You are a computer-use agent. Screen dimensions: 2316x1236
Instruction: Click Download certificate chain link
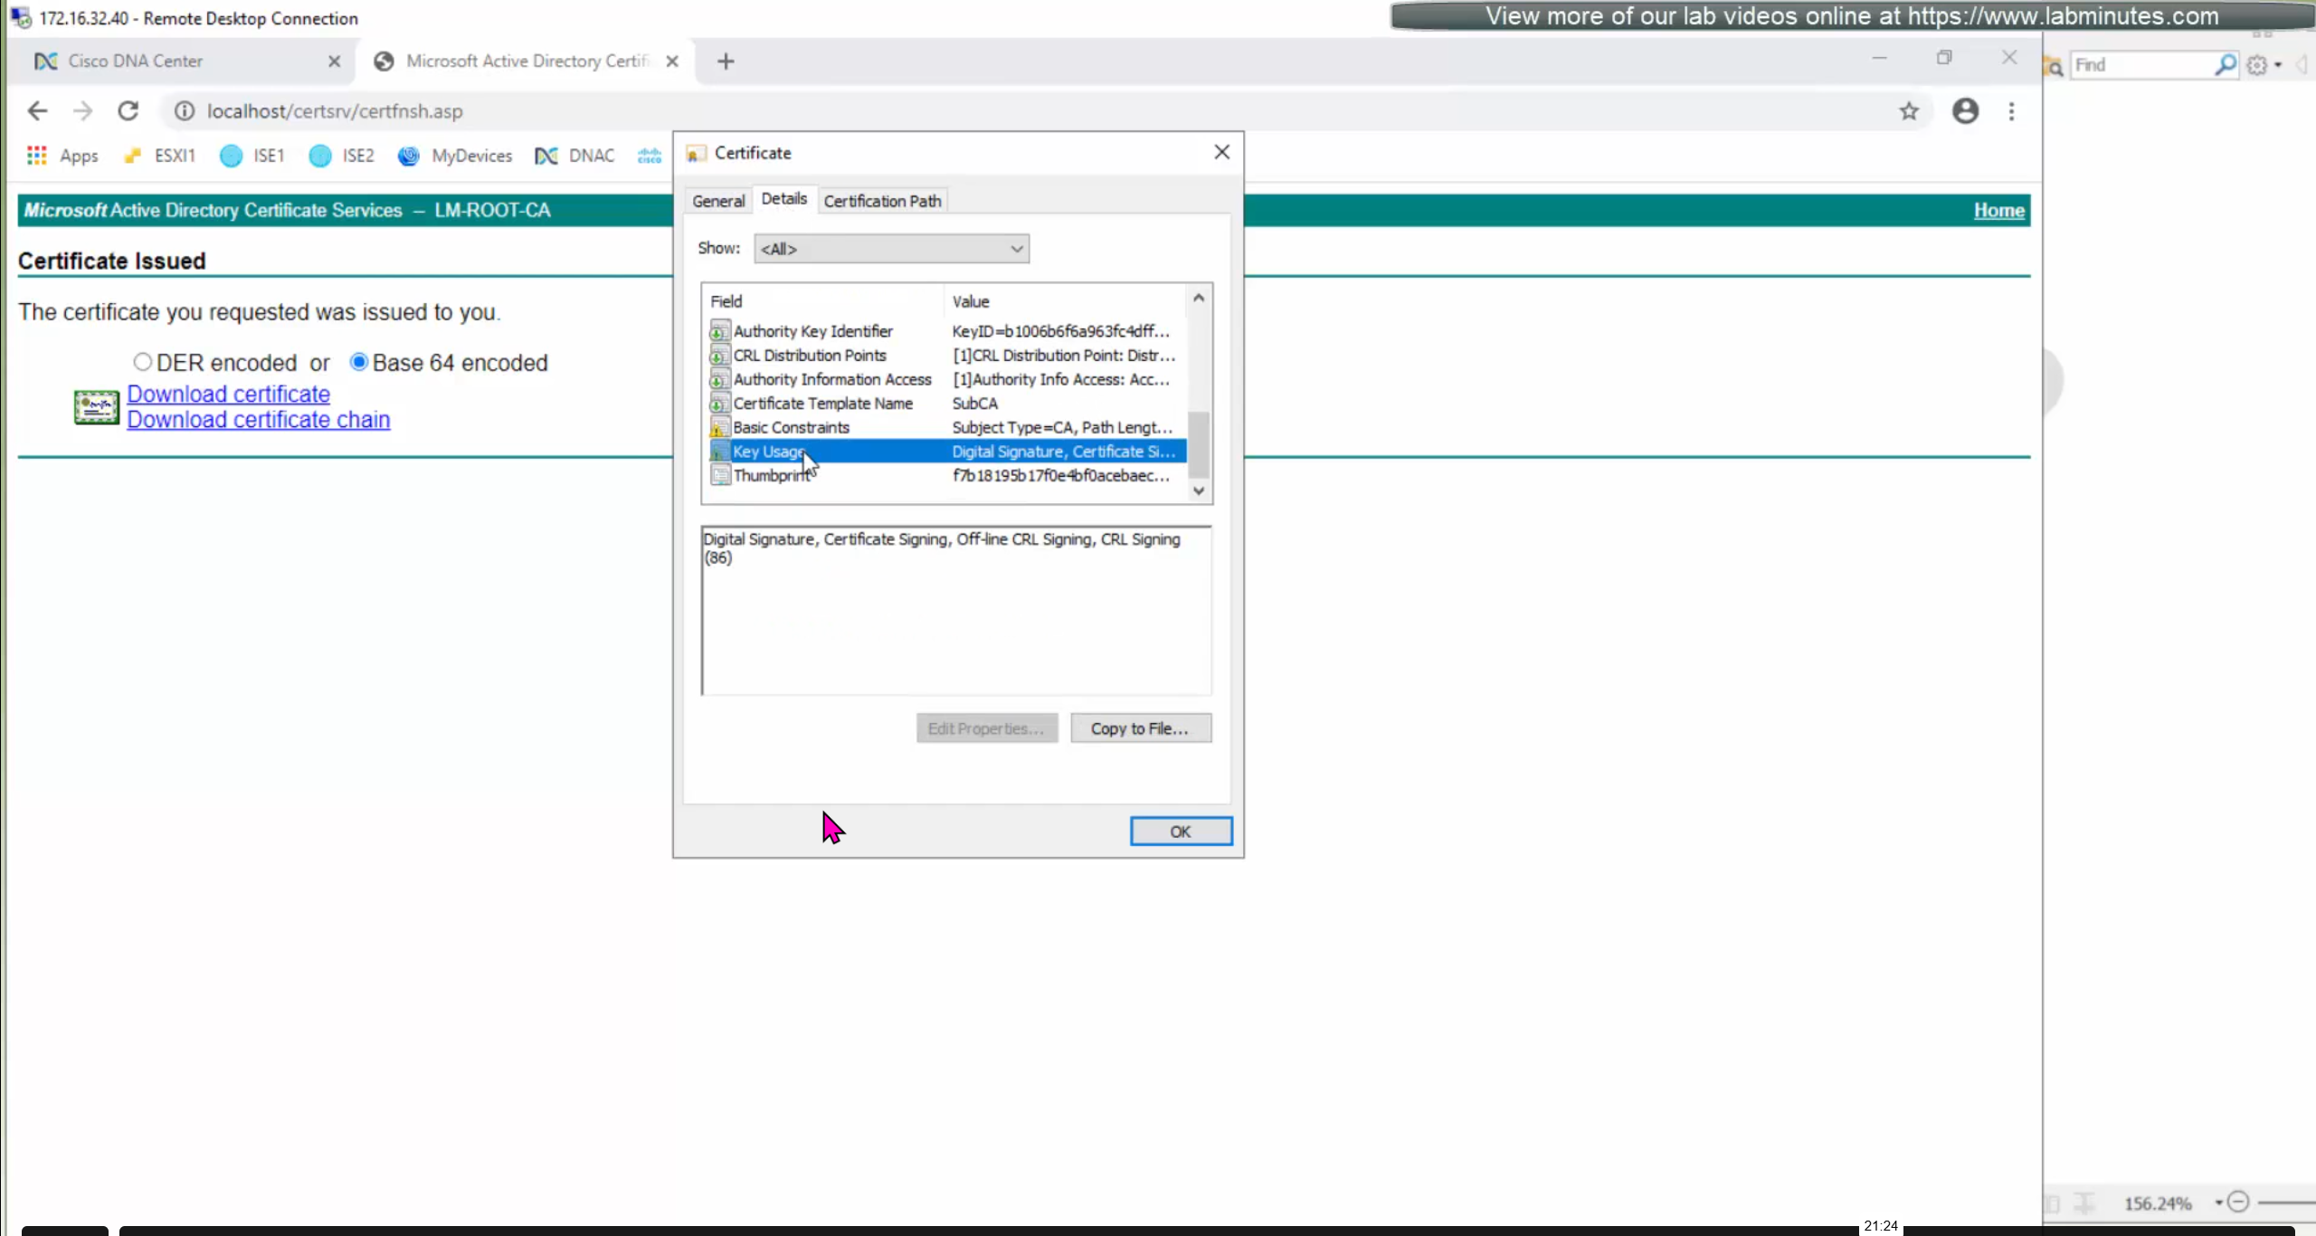(x=258, y=420)
